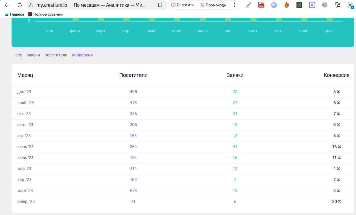356x215 pixels.
Task: Open the flame extension icon
Action: point(287,5)
